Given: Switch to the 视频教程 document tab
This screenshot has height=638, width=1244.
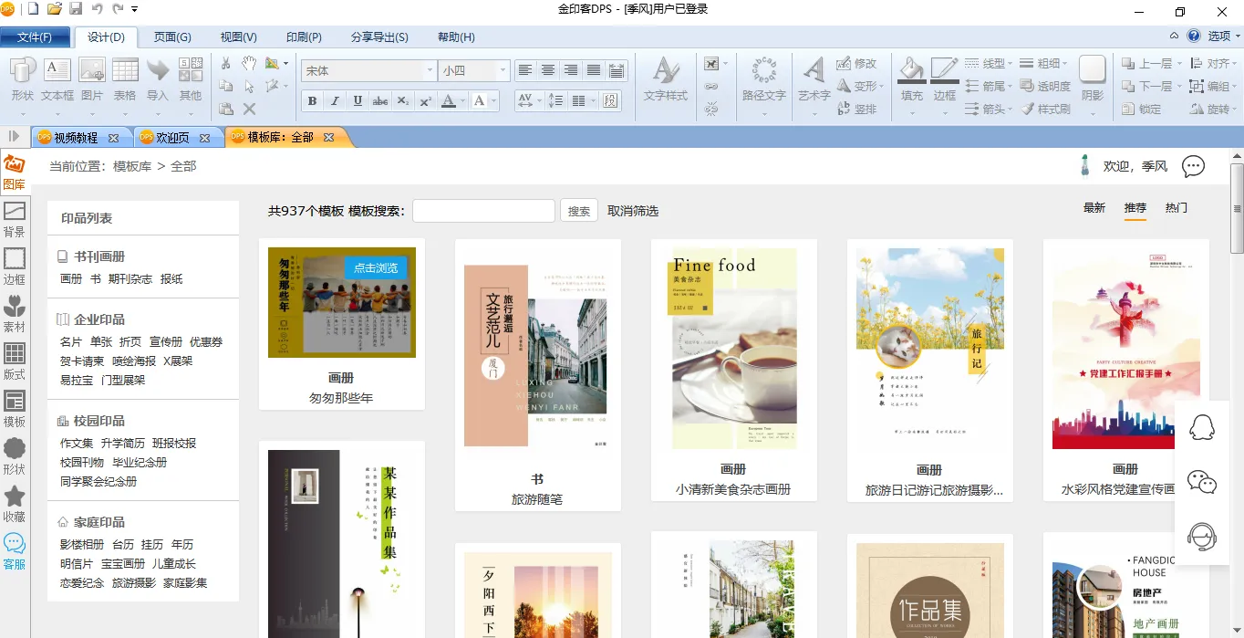Looking at the screenshot, I should click(76, 138).
